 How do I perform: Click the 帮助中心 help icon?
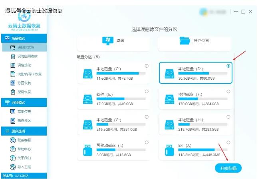[x=13, y=149]
